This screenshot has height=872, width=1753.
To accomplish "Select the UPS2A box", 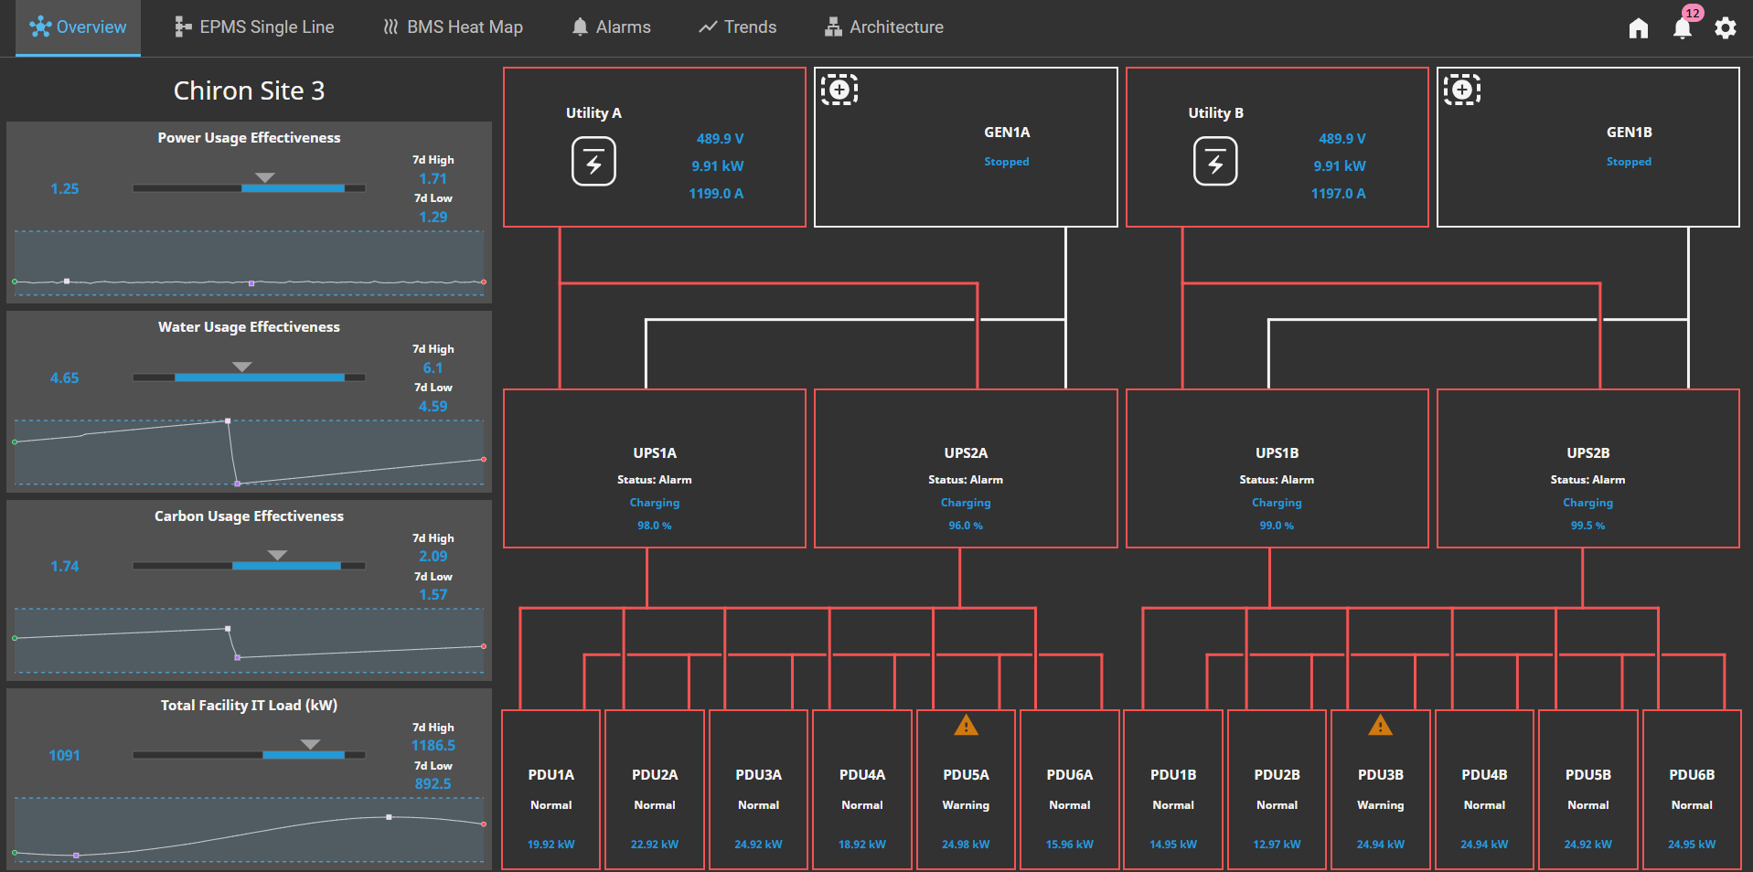I will click(x=966, y=469).
